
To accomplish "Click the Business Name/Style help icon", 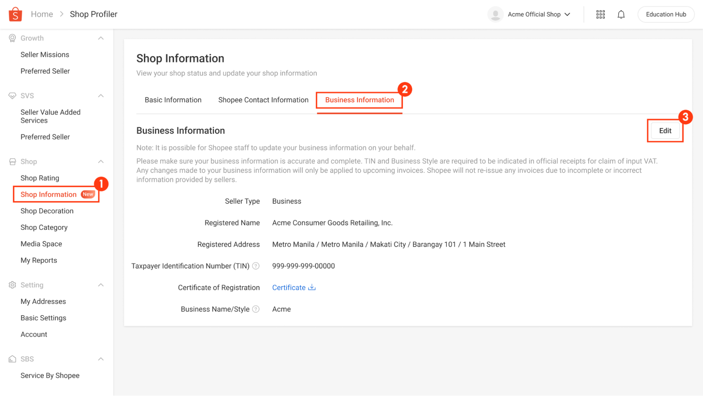I will (x=256, y=309).
